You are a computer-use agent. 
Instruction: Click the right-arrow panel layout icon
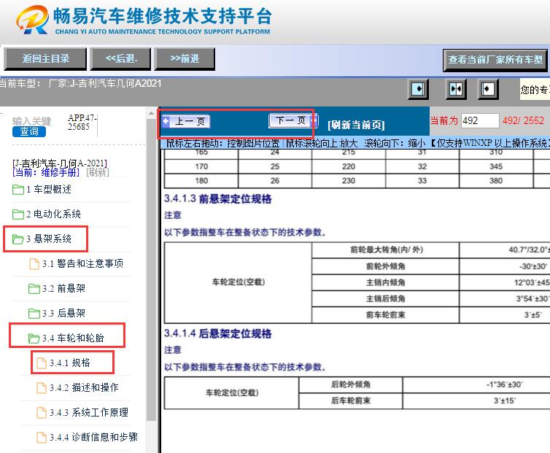click(x=418, y=89)
